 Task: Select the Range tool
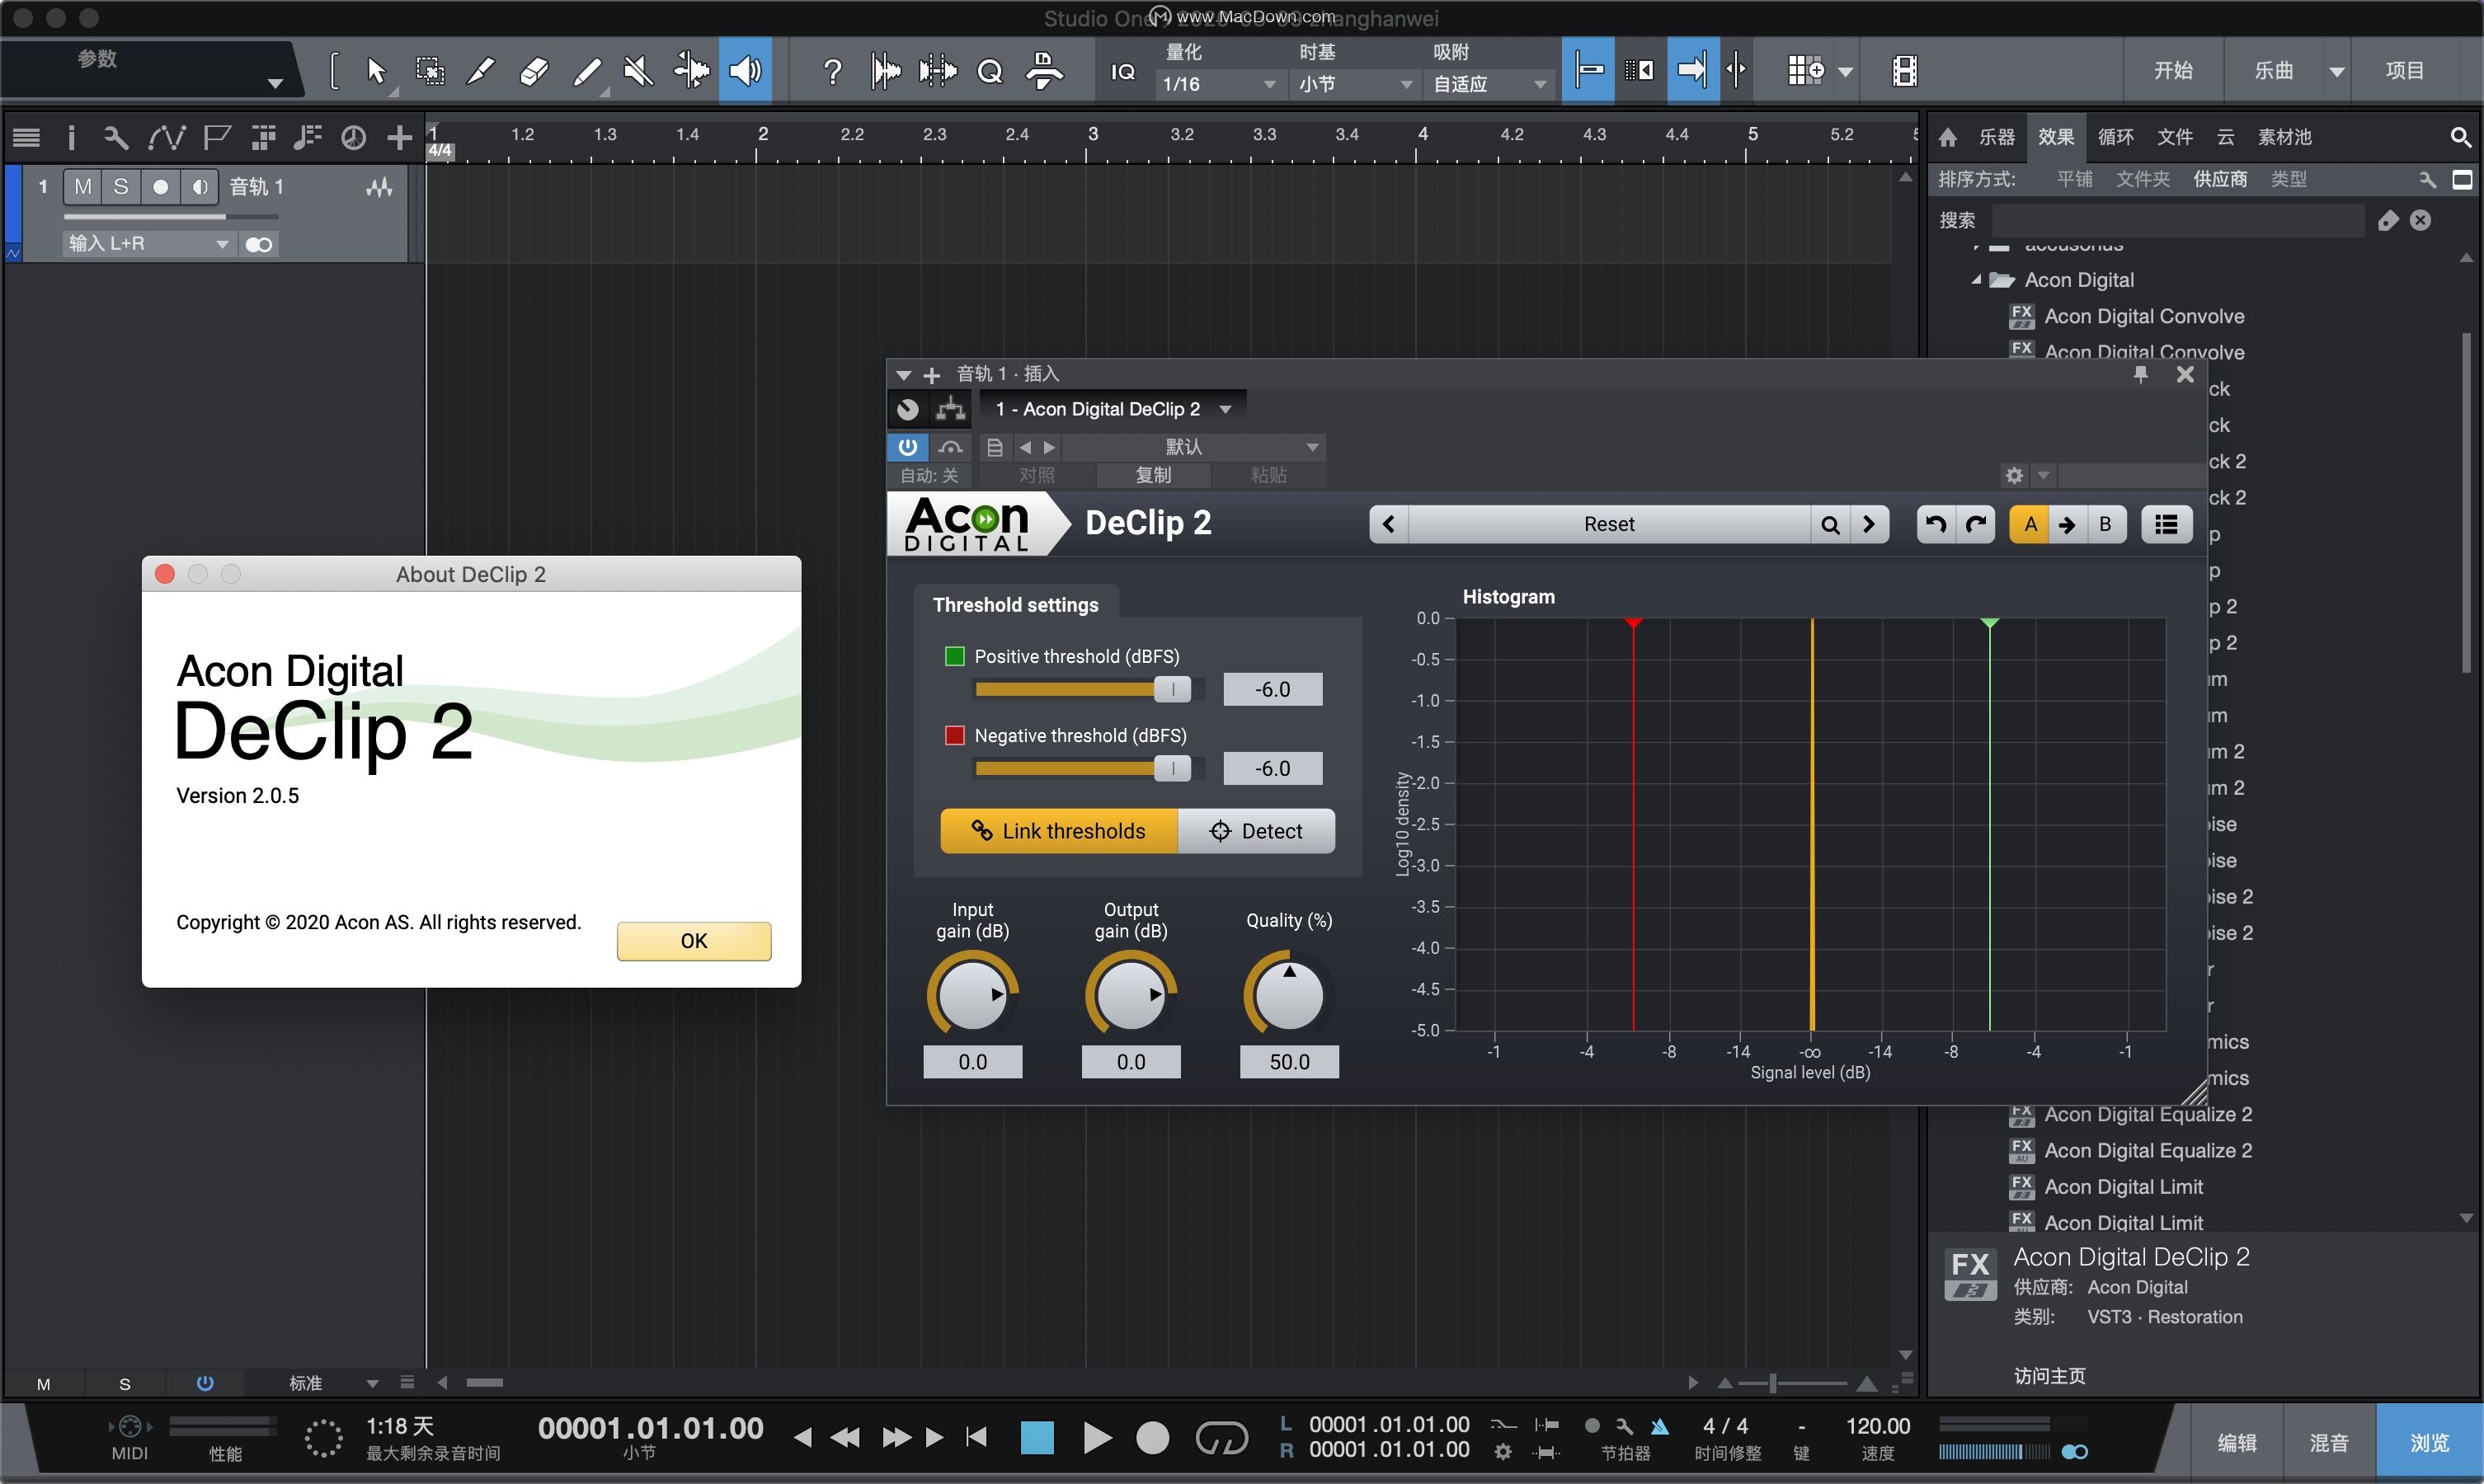[x=430, y=71]
